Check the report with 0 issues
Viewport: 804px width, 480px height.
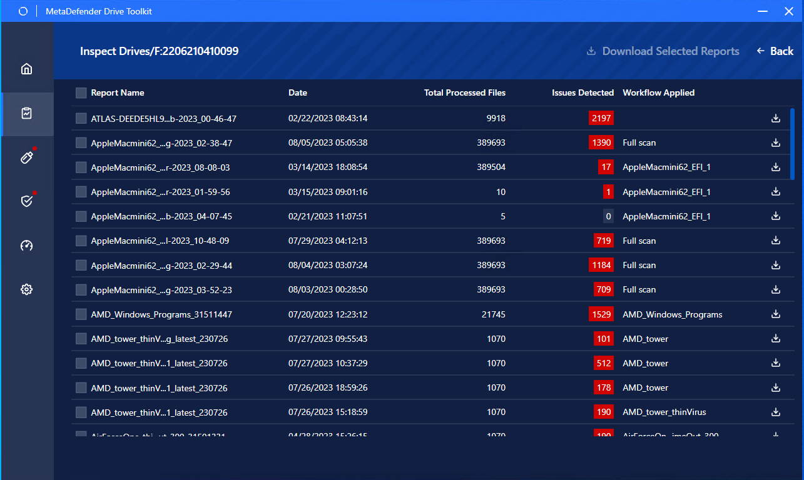click(x=81, y=216)
